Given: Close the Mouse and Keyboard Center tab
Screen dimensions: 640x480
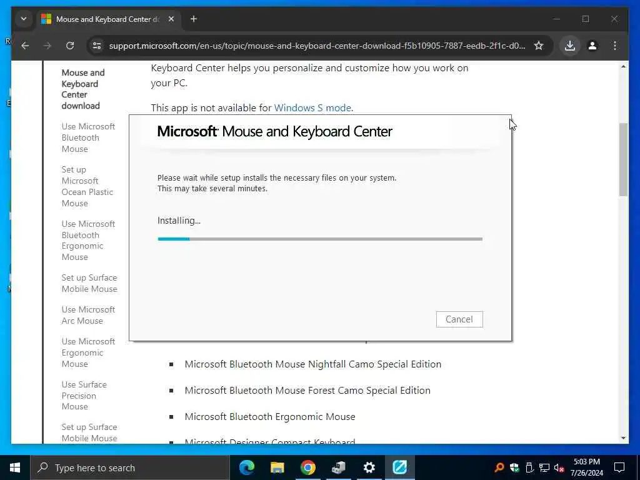Looking at the screenshot, I should coord(171,19).
